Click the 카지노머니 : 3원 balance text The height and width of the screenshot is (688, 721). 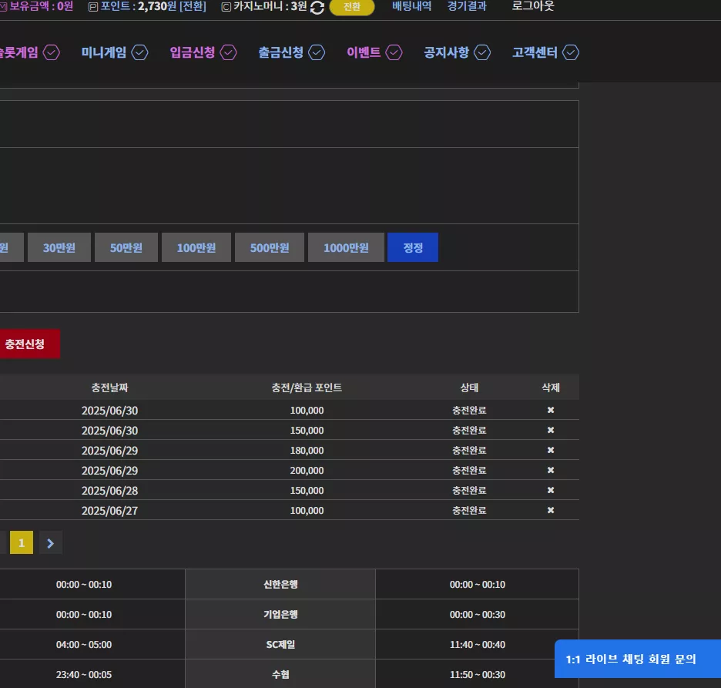(270, 6)
